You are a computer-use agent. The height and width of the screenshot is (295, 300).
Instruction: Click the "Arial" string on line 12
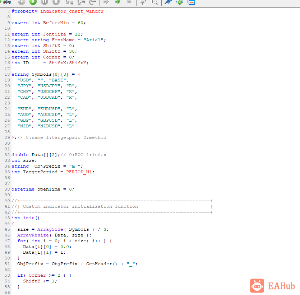click(93, 40)
